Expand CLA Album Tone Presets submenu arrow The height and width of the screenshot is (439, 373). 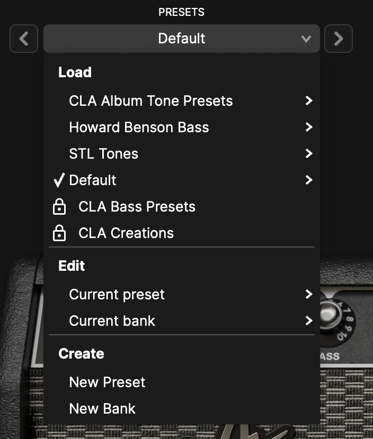click(x=309, y=101)
